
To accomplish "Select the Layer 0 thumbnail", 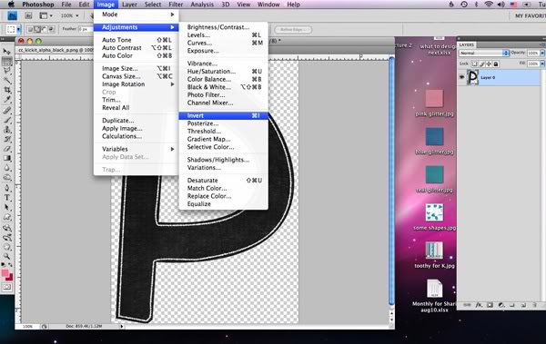I will 472,77.
